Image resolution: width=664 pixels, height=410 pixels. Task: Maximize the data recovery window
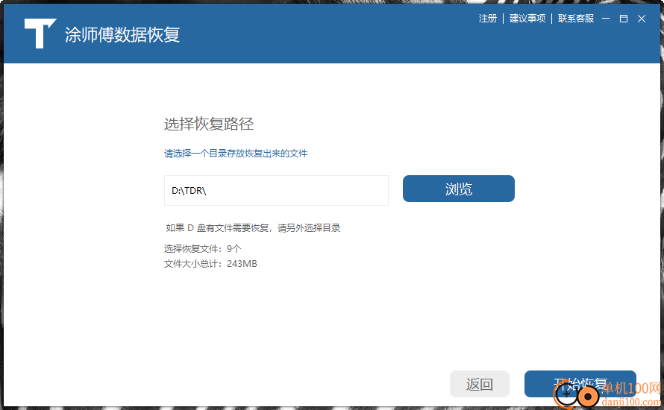coord(624,19)
